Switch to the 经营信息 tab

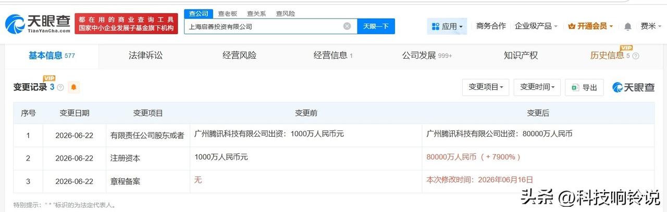point(333,56)
